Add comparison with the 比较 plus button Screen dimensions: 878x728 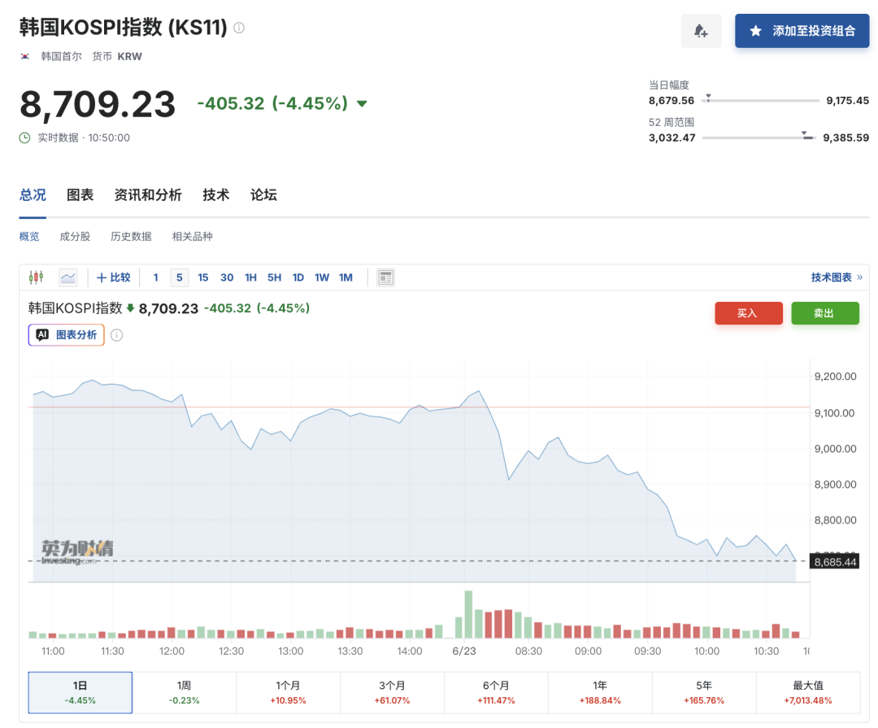point(114,277)
